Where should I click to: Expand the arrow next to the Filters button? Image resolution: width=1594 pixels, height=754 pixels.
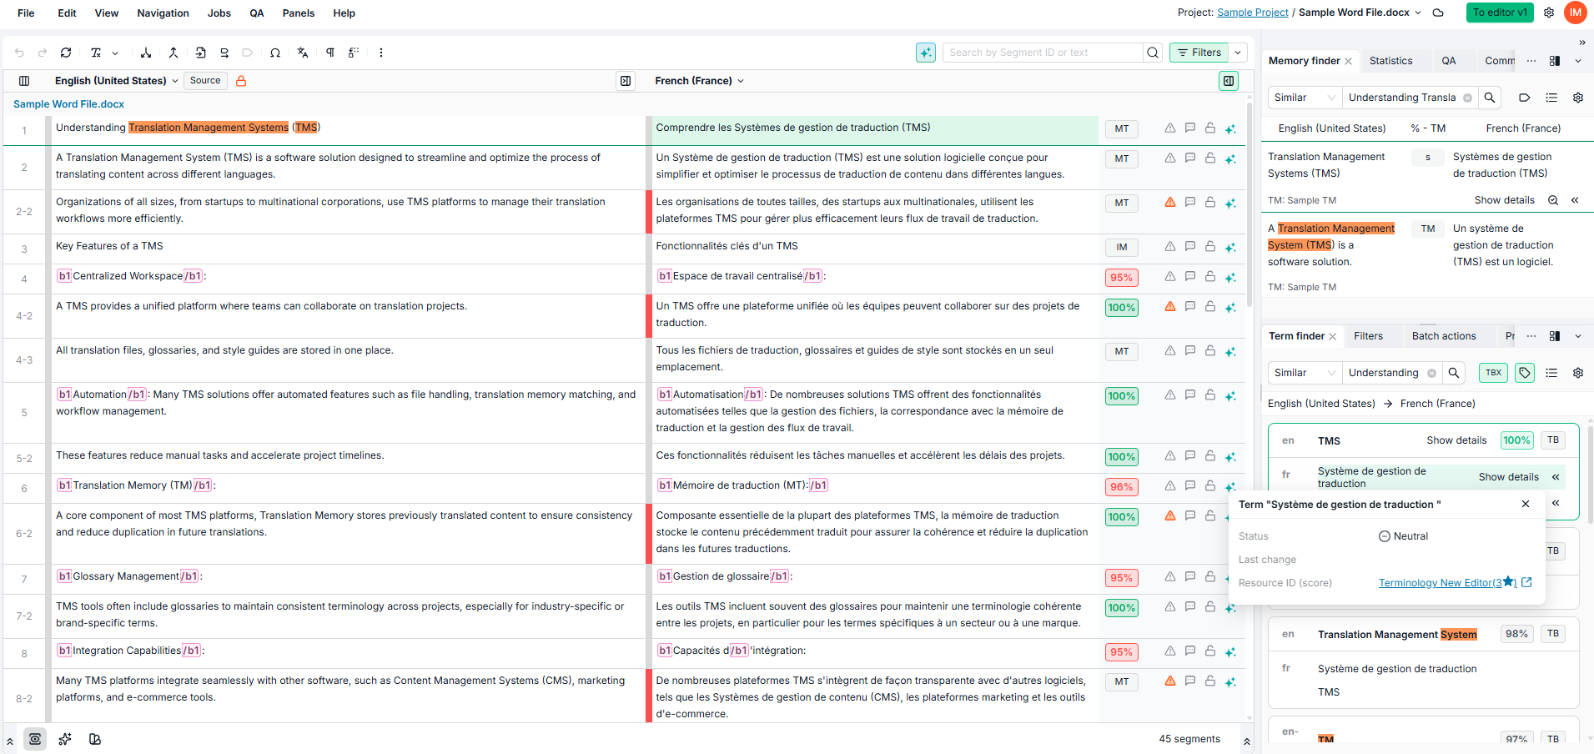pos(1238,53)
